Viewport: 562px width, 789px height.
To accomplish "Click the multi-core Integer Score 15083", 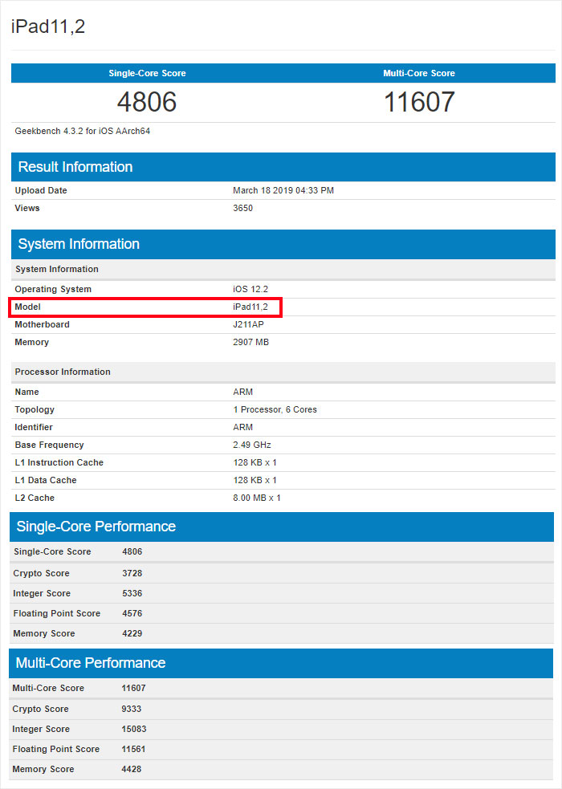I will click(x=134, y=729).
